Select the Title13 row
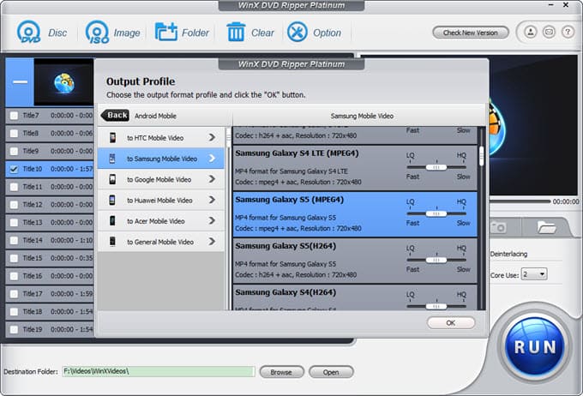Image resolution: width=583 pixels, height=396 pixels. click(x=50, y=222)
